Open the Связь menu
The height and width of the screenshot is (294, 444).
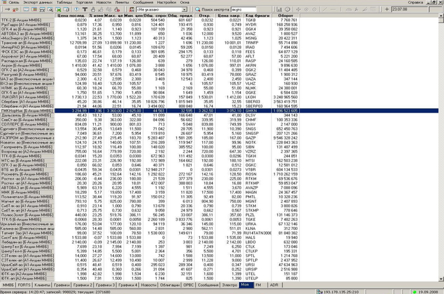[8, 3]
